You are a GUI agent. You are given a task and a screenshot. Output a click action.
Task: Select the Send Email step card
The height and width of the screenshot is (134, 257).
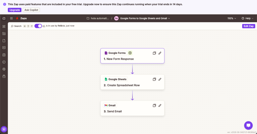click(133, 108)
